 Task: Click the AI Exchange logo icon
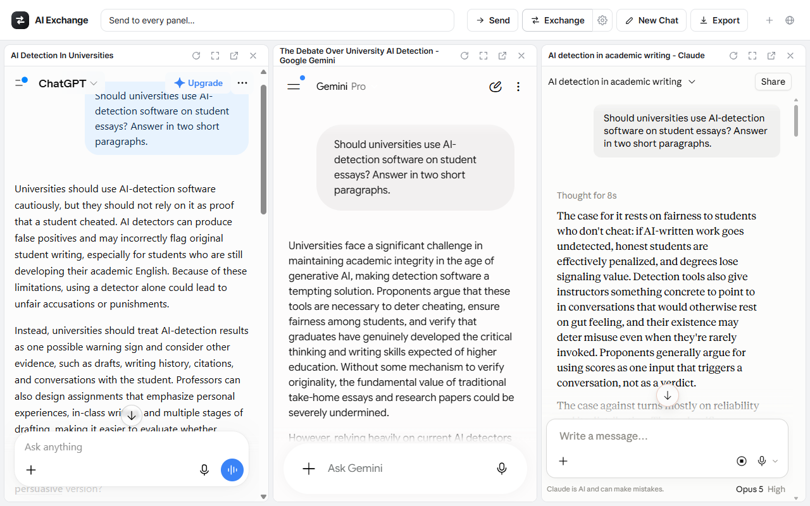point(20,20)
